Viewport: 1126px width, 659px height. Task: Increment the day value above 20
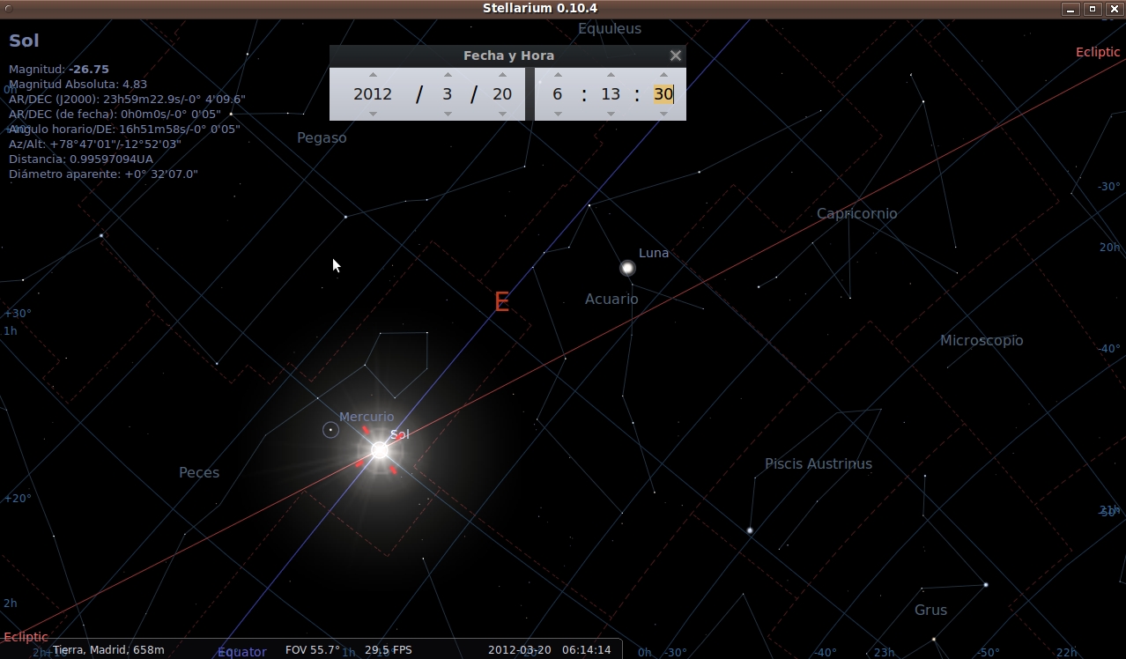[x=502, y=75]
